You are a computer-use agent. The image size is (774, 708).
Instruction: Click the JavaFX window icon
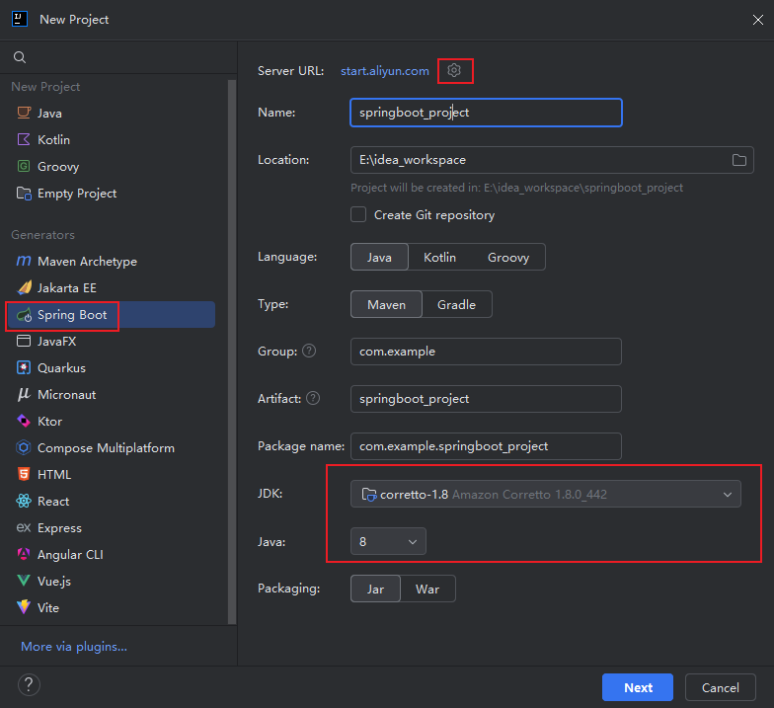24,341
